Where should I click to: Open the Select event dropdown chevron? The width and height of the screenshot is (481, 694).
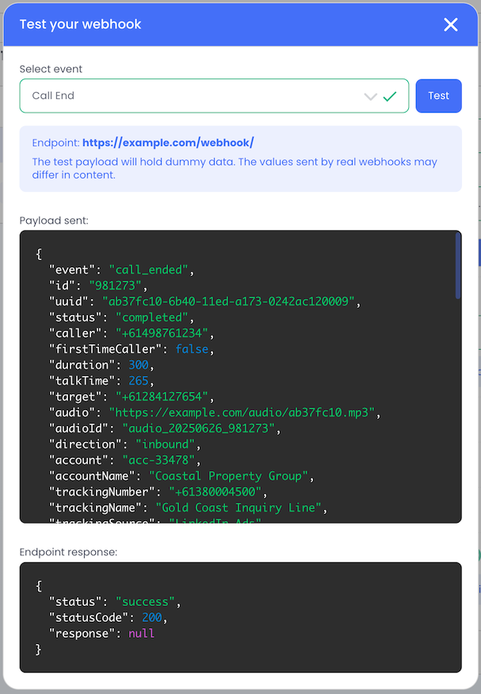pos(370,96)
